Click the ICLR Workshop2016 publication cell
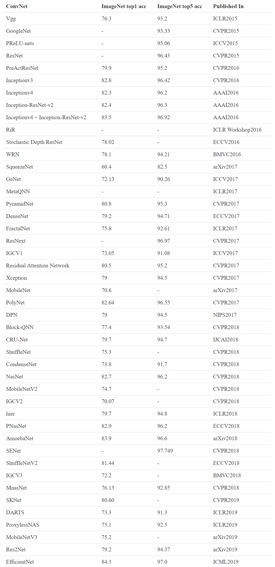Image resolution: width=275 pixels, height=567 pixels. pos(237,130)
